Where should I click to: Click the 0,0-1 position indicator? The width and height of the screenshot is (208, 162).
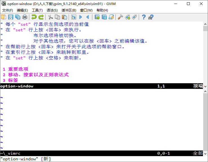164,153
